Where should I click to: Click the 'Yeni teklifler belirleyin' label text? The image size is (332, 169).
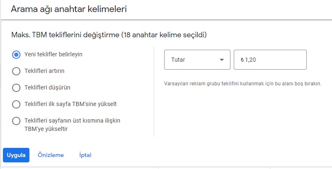(53, 54)
